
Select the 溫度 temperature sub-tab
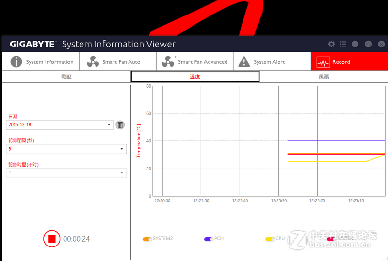tap(195, 77)
